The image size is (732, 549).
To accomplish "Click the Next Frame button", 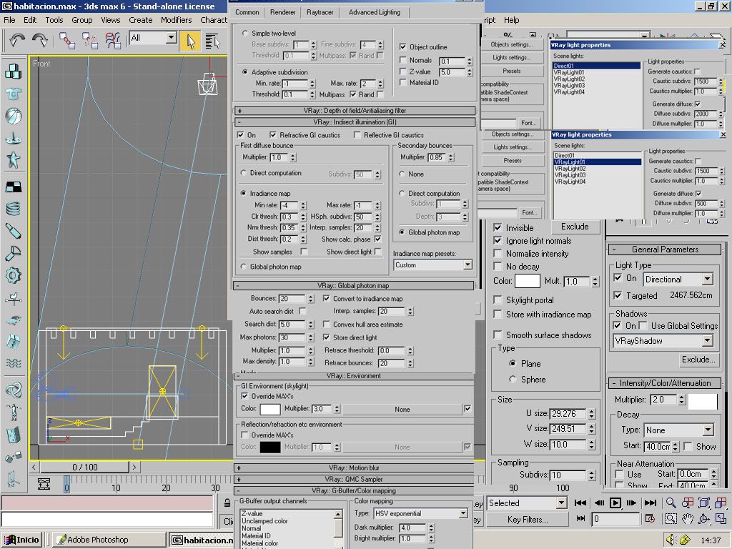I will click(632, 503).
